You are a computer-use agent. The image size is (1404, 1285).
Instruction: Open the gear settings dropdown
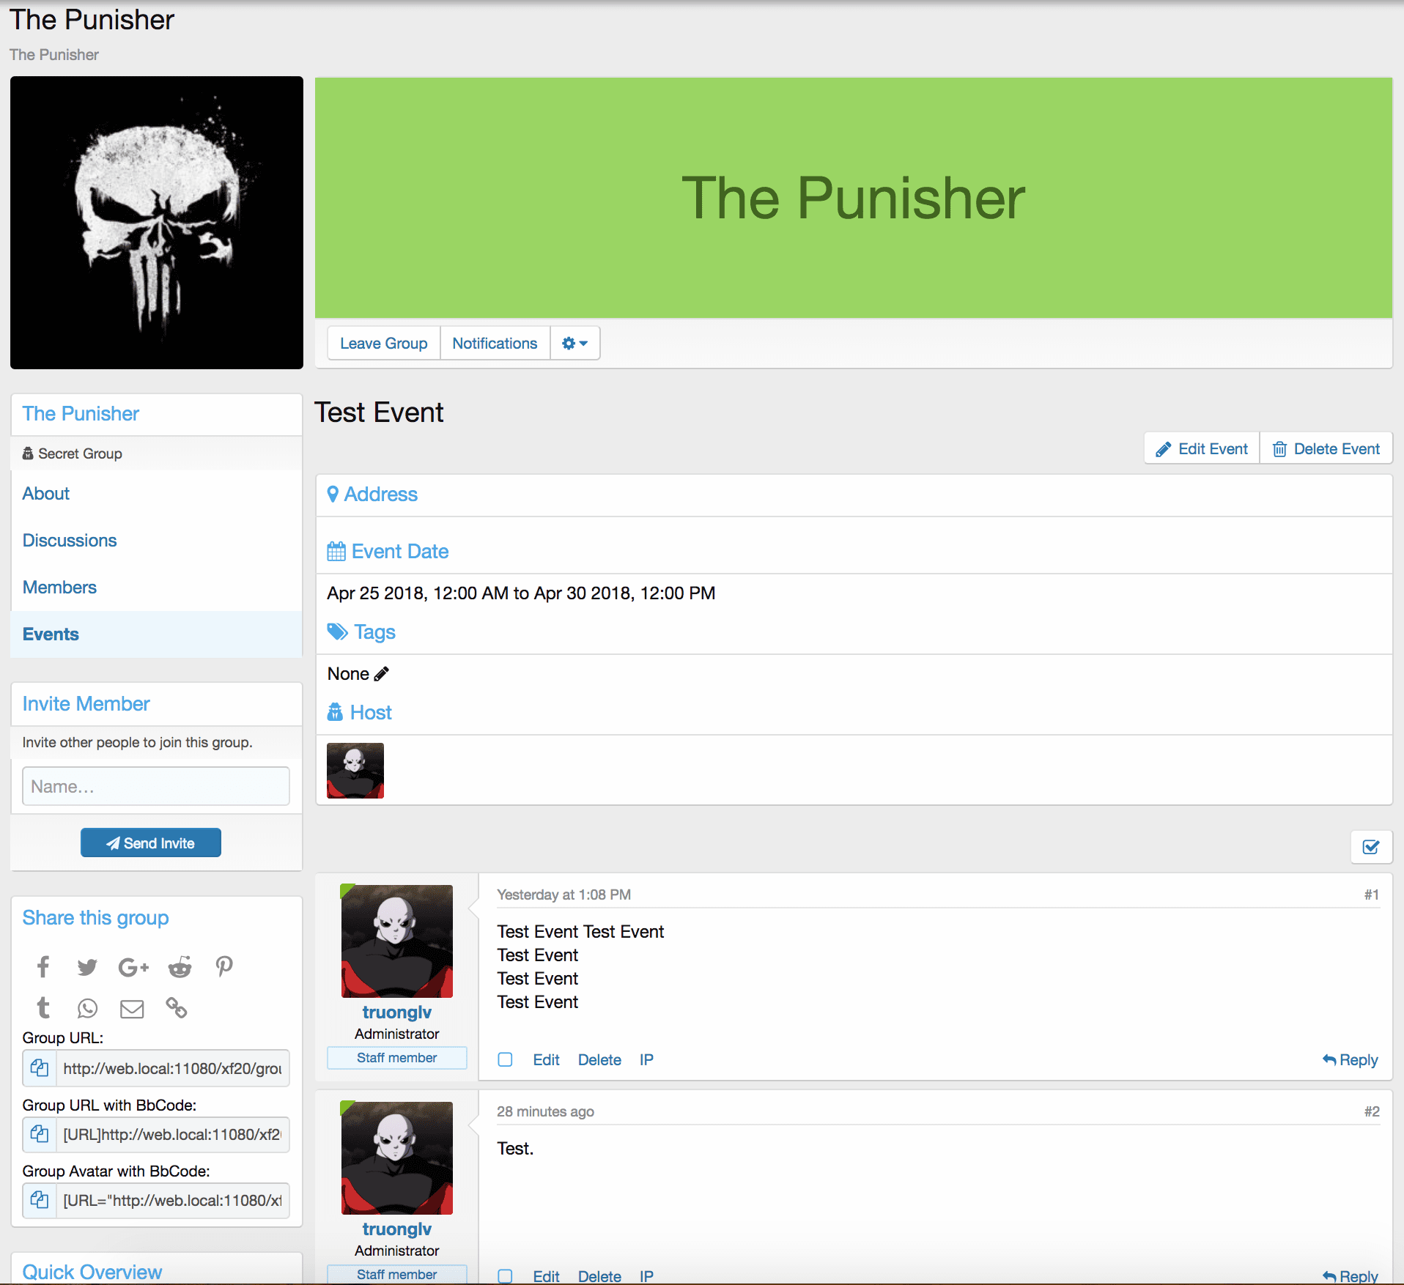click(574, 344)
